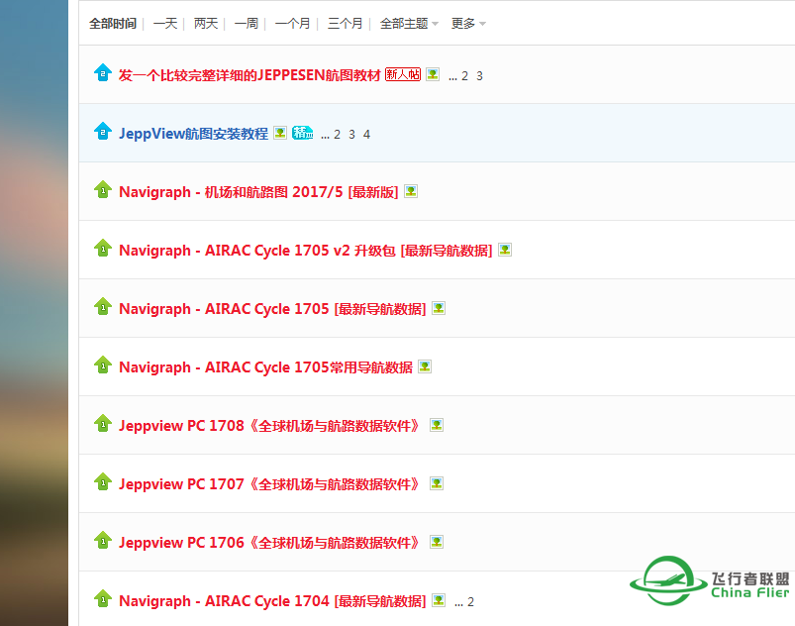Click the green pin icon beside AIRAC Cycle 1704
Image resolution: width=795 pixels, height=626 pixels.
[103, 599]
